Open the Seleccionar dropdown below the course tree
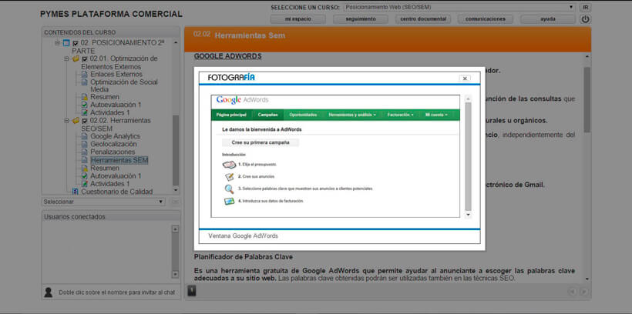Viewport: 632px width, 314px height. [x=103, y=202]
